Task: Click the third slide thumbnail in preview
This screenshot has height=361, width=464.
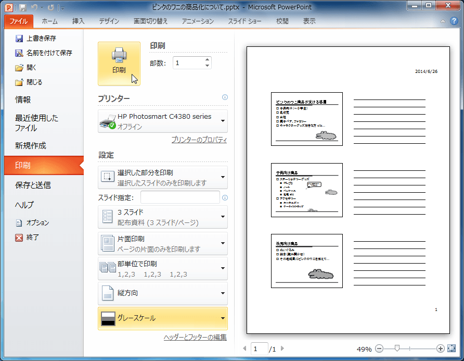Action: (307, 261)
